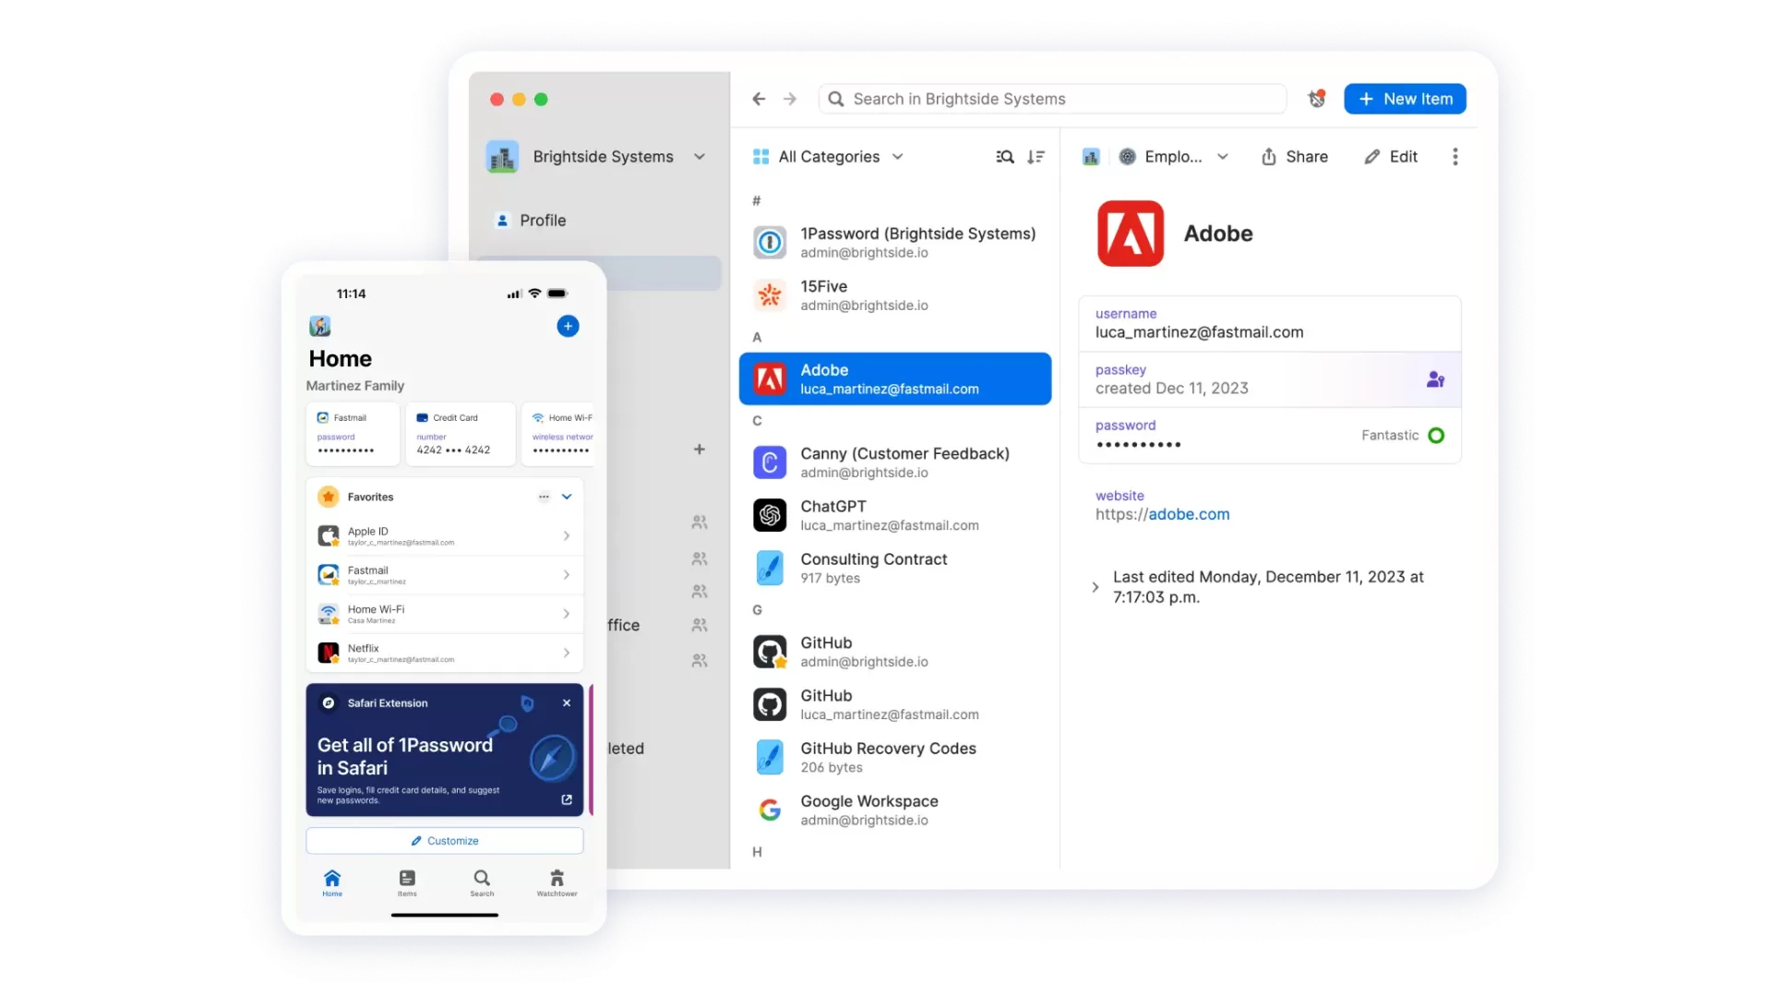Open the three-dot more options menu
The image size is (1772, 996).
pos(1455,157)
